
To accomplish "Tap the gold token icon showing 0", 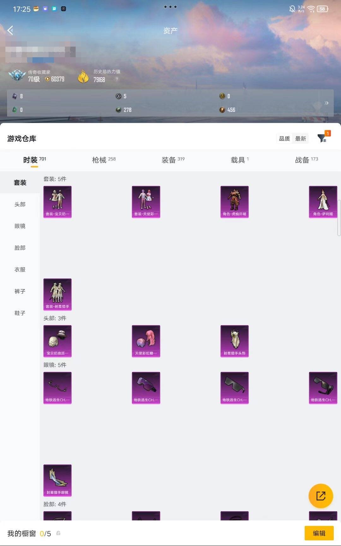I will (222, 96).
